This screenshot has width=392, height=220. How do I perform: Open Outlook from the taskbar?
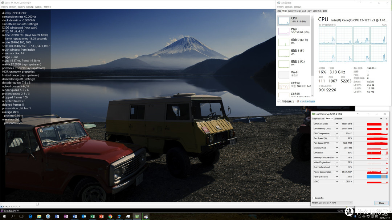click(x=83, y=216)
